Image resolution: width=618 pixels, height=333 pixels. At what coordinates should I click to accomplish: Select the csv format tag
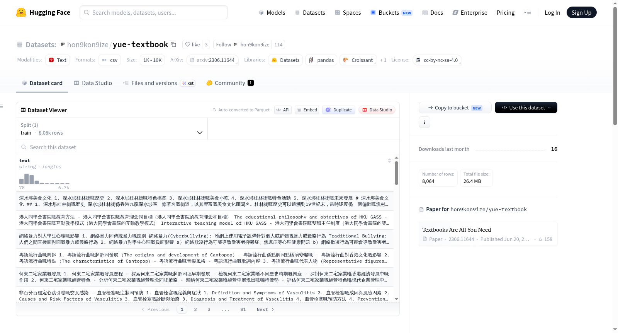pos(110,60)
